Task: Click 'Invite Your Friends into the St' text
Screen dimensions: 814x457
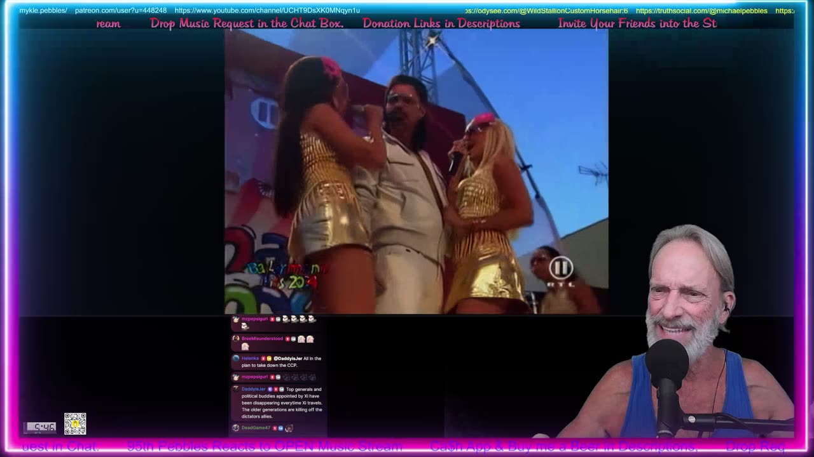Action: (x=637, y=23)
